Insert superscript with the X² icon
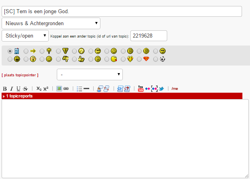The width and height of the screenshot is (250, 179). [46, 89]
